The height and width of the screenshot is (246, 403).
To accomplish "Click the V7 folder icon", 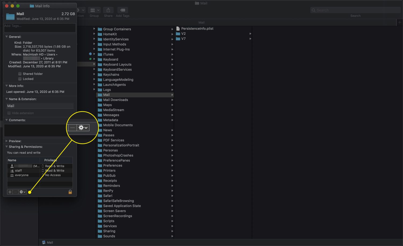I will tap(178, 39).
